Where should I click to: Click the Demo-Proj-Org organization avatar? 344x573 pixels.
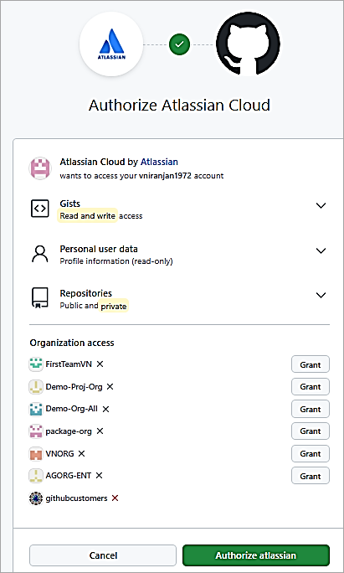pyautogui.click(x=36, y=387)
